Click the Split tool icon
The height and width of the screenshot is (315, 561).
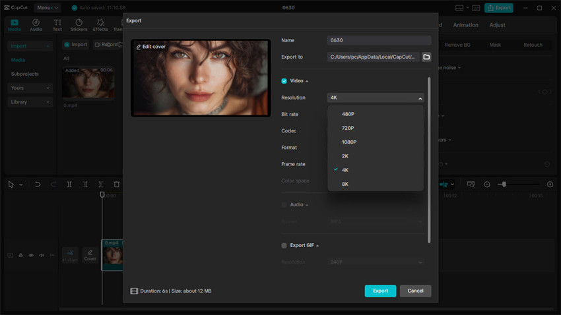(69, 185)
